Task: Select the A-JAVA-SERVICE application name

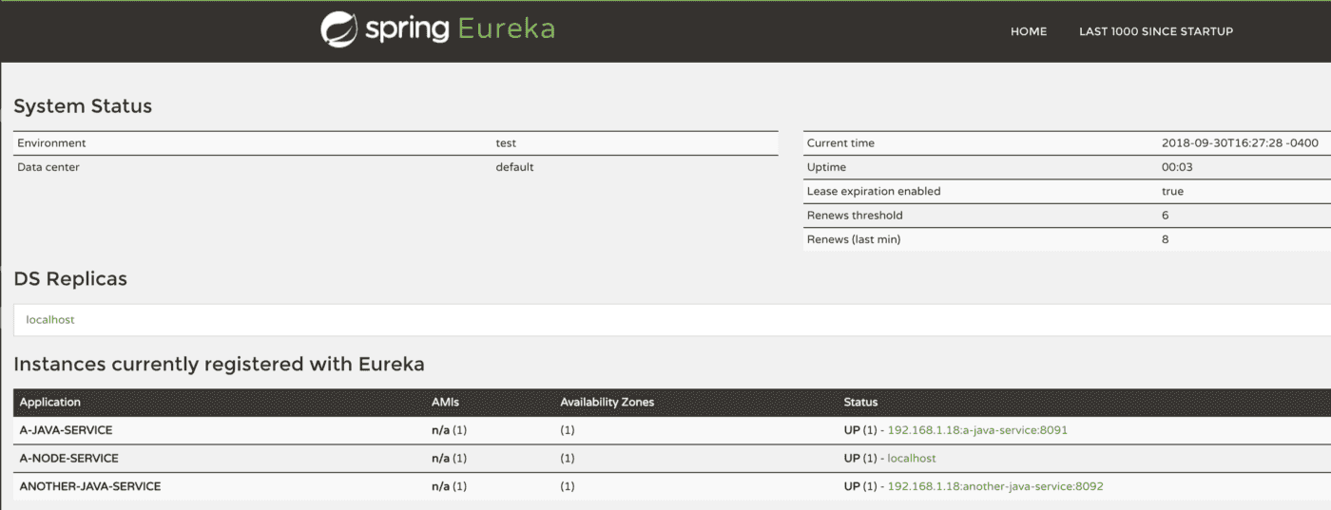Action: (x=66, y=430)
